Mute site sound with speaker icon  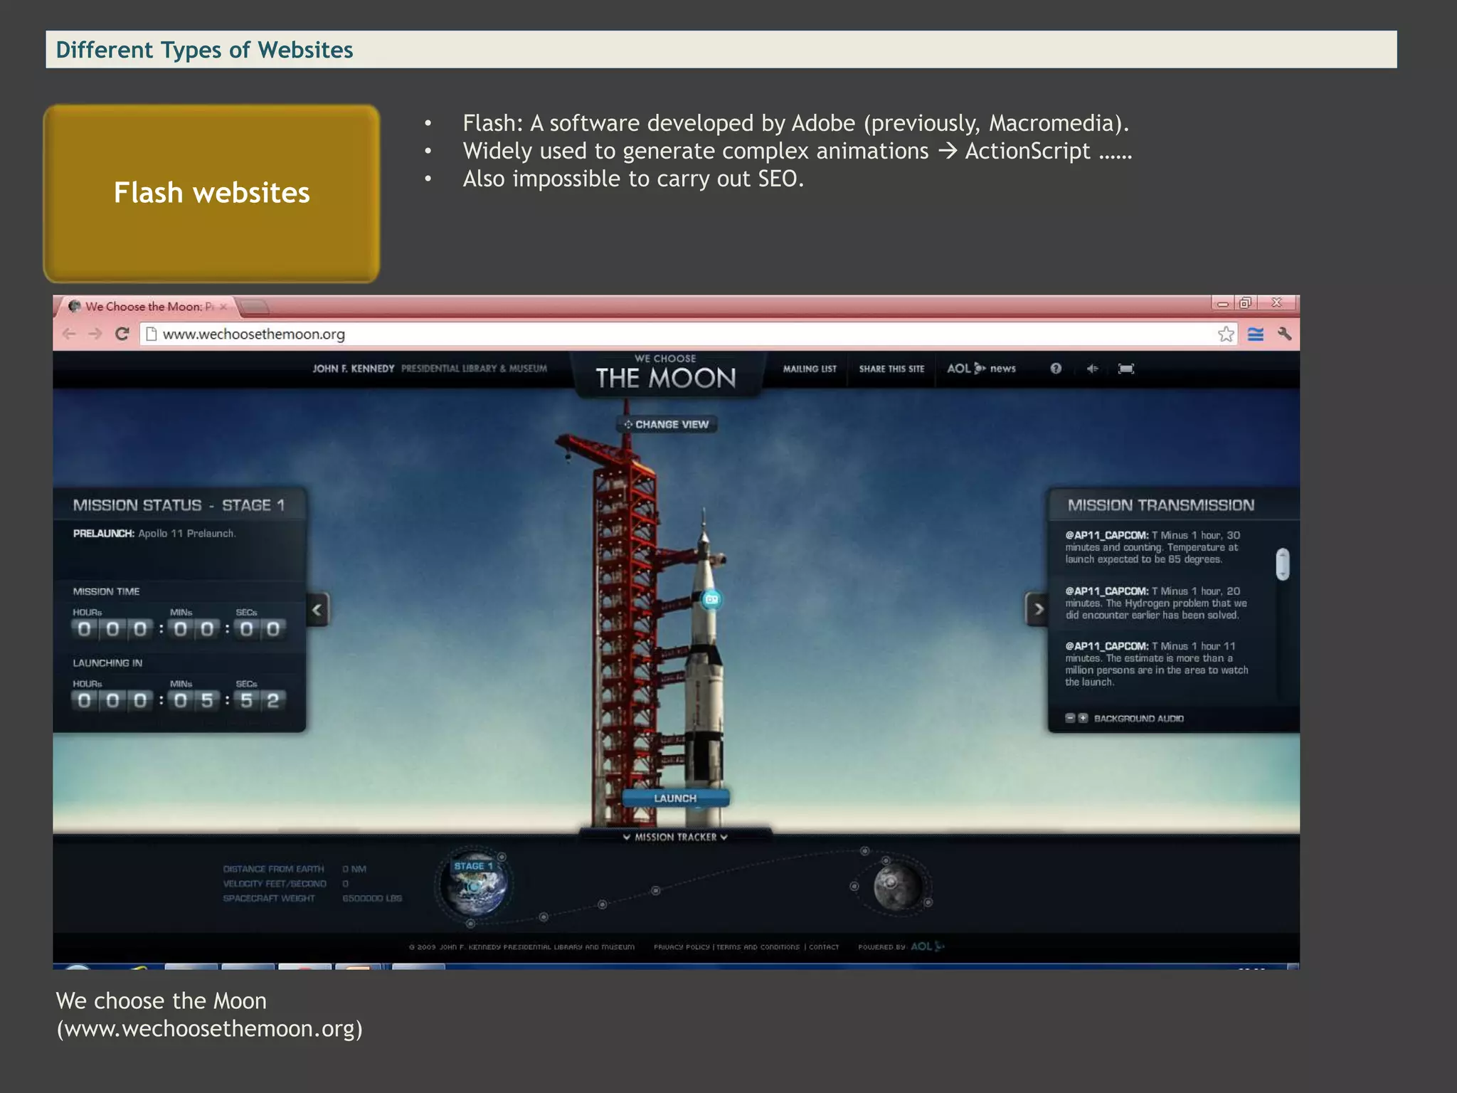coord(1092,368)
